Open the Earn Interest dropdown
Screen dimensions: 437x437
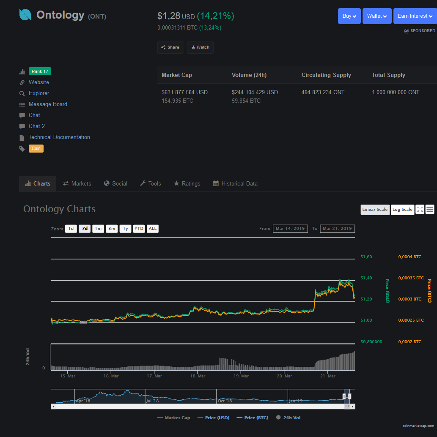(415, 16)
